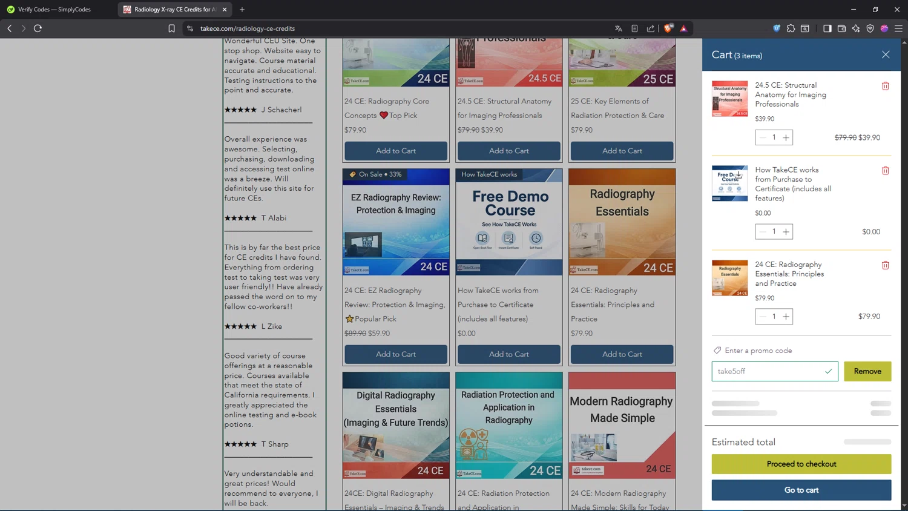Switch to the Verify Codes — SimplyCodes tab
Screen dimensions: 908x511
click(x=54, y=10)
